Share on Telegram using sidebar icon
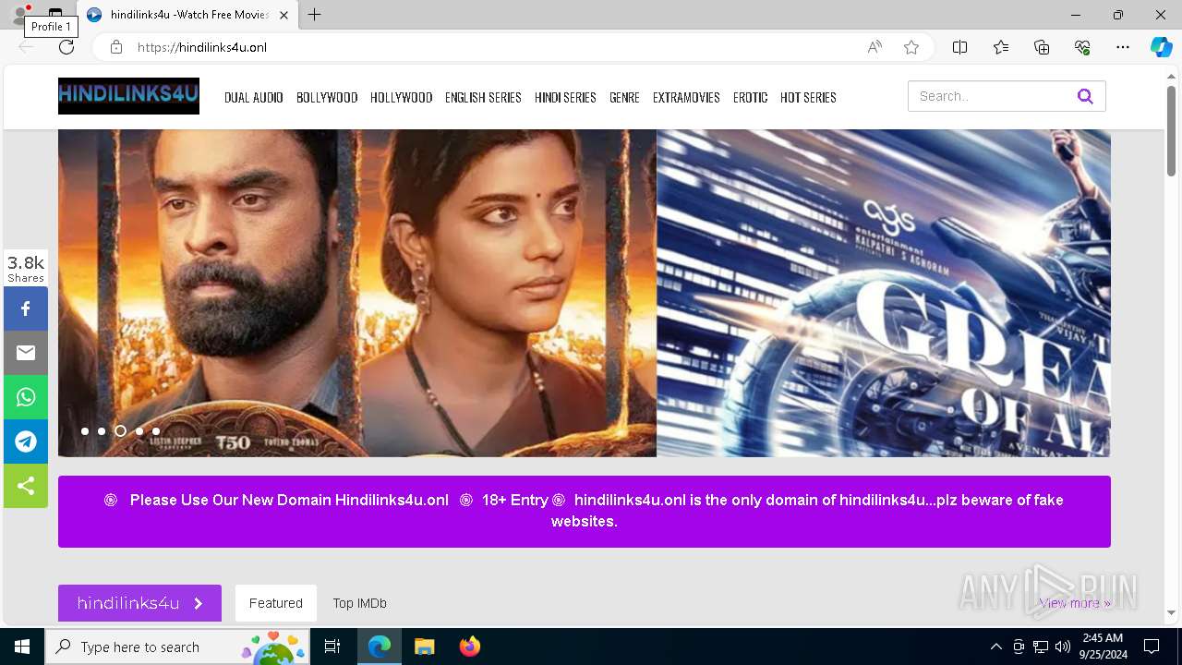This screenshot has width=1182, height=665. tap(26, 441)
